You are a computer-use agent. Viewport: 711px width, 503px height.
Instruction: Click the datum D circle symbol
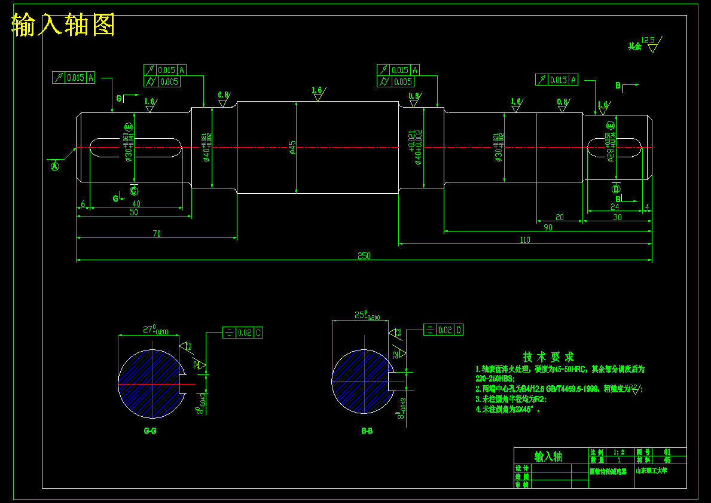click(616, 188)
